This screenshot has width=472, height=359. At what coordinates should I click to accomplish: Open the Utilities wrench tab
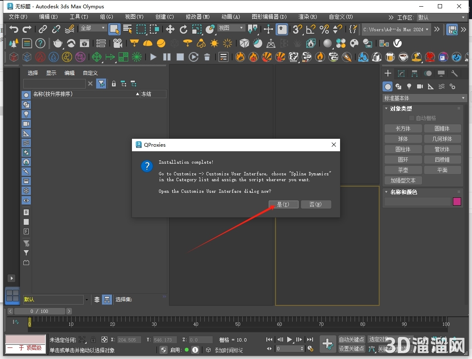click(x=454, y=73)
